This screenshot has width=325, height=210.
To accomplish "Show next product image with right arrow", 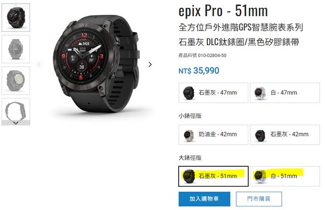I will pos(150,64).
